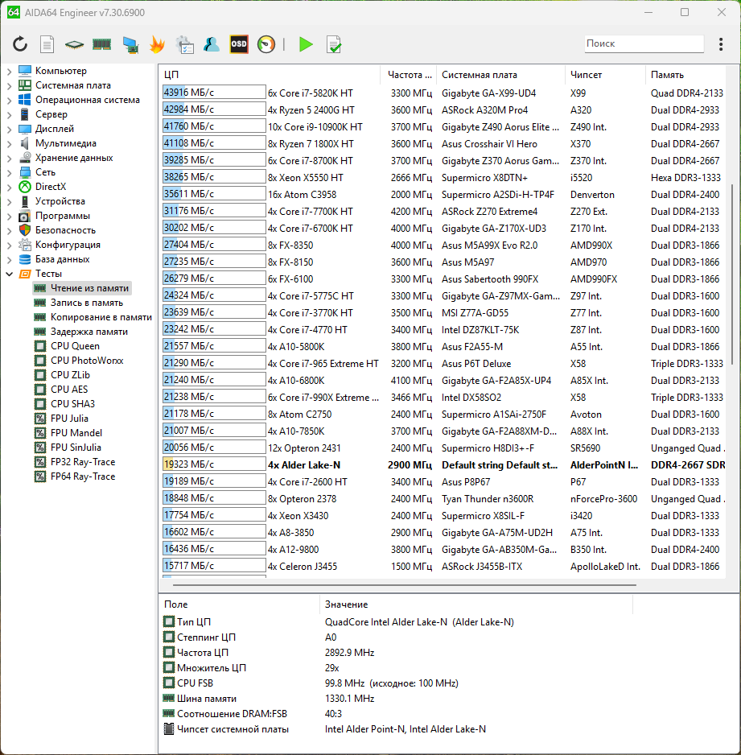Open the Report page icon
Viewport: 741px width, 755px height.
click(x=47, y=44)
